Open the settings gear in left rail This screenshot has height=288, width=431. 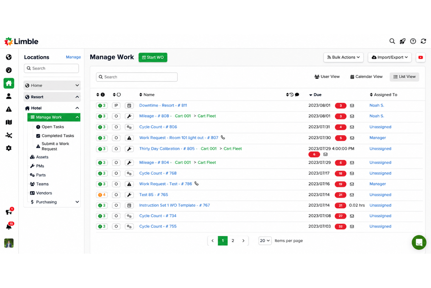pos(9,148)
